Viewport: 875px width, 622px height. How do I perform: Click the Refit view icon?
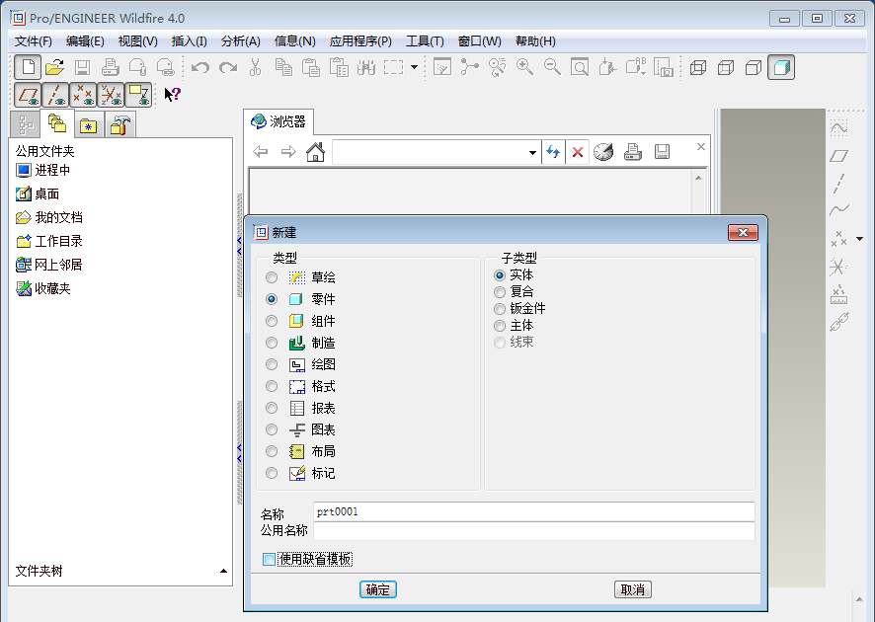pos(580,68)
